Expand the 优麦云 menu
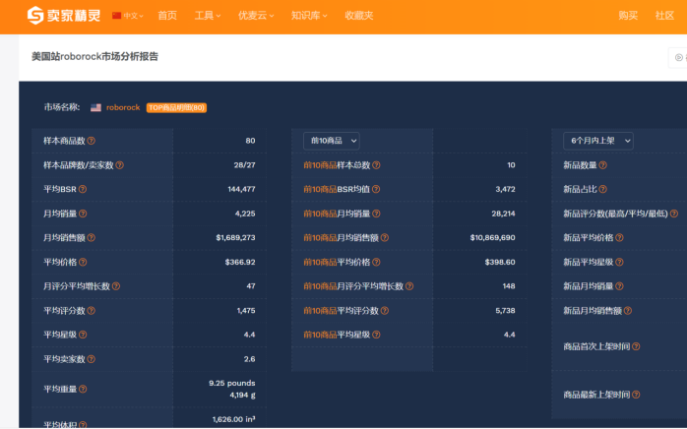Screen dimensions: 687x429 point(256,16)
